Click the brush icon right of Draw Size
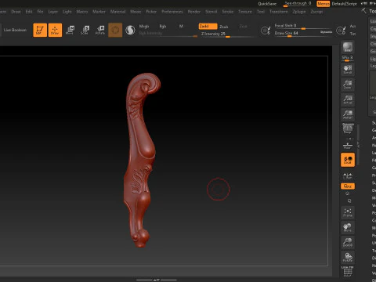 [x=341, y=31]
